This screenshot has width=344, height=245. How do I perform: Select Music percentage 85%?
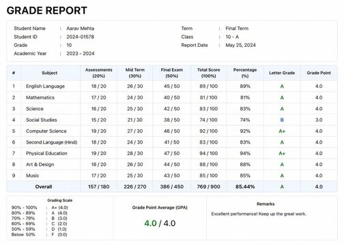pos(245,176)
